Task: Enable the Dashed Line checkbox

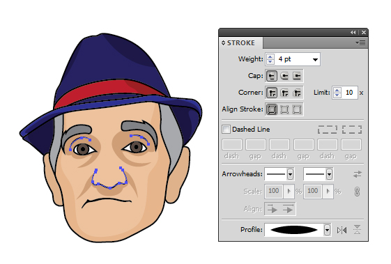Action: [x=227, y=129]
